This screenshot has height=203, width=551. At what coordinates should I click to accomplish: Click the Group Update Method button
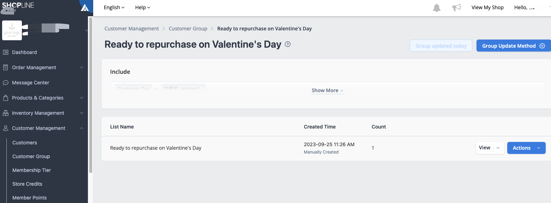pyautogui.click(x=513, y=46)
